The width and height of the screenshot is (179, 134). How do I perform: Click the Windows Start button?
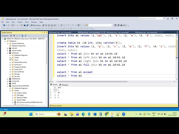(31, 114)
